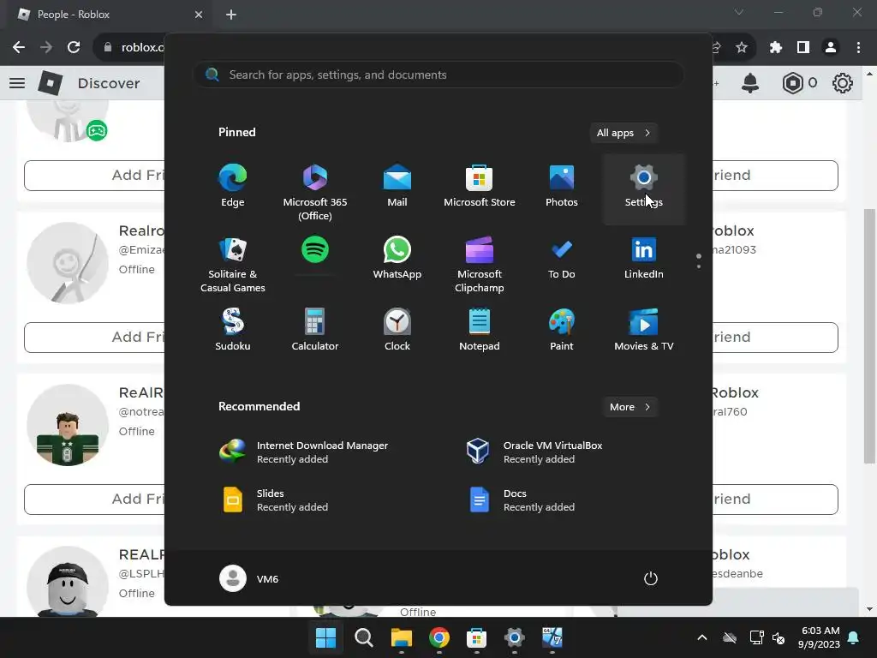Open the Chrome three-dot menu

coord(858,48)
